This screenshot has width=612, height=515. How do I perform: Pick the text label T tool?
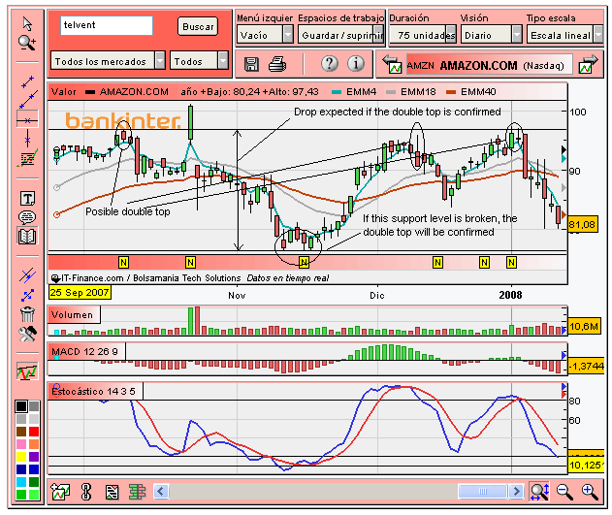tap(27, 198)
